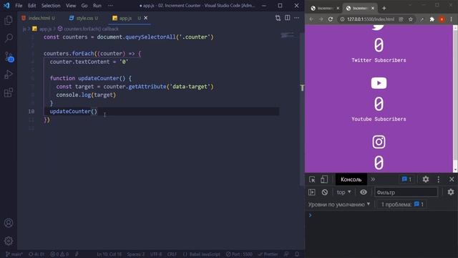Click line 10 updateCounter() call

[73, 112]
